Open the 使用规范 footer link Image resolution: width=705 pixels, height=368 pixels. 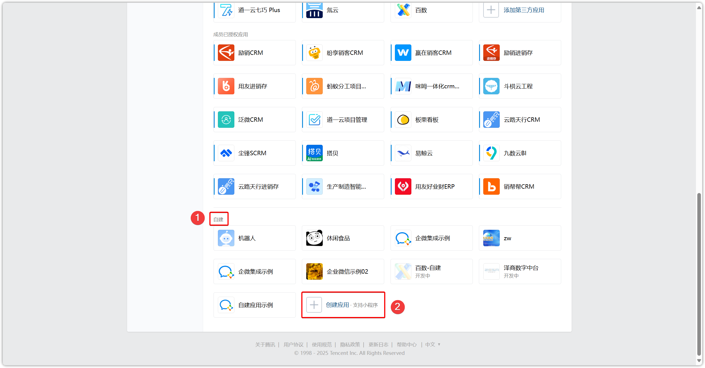tap(322, 344)
